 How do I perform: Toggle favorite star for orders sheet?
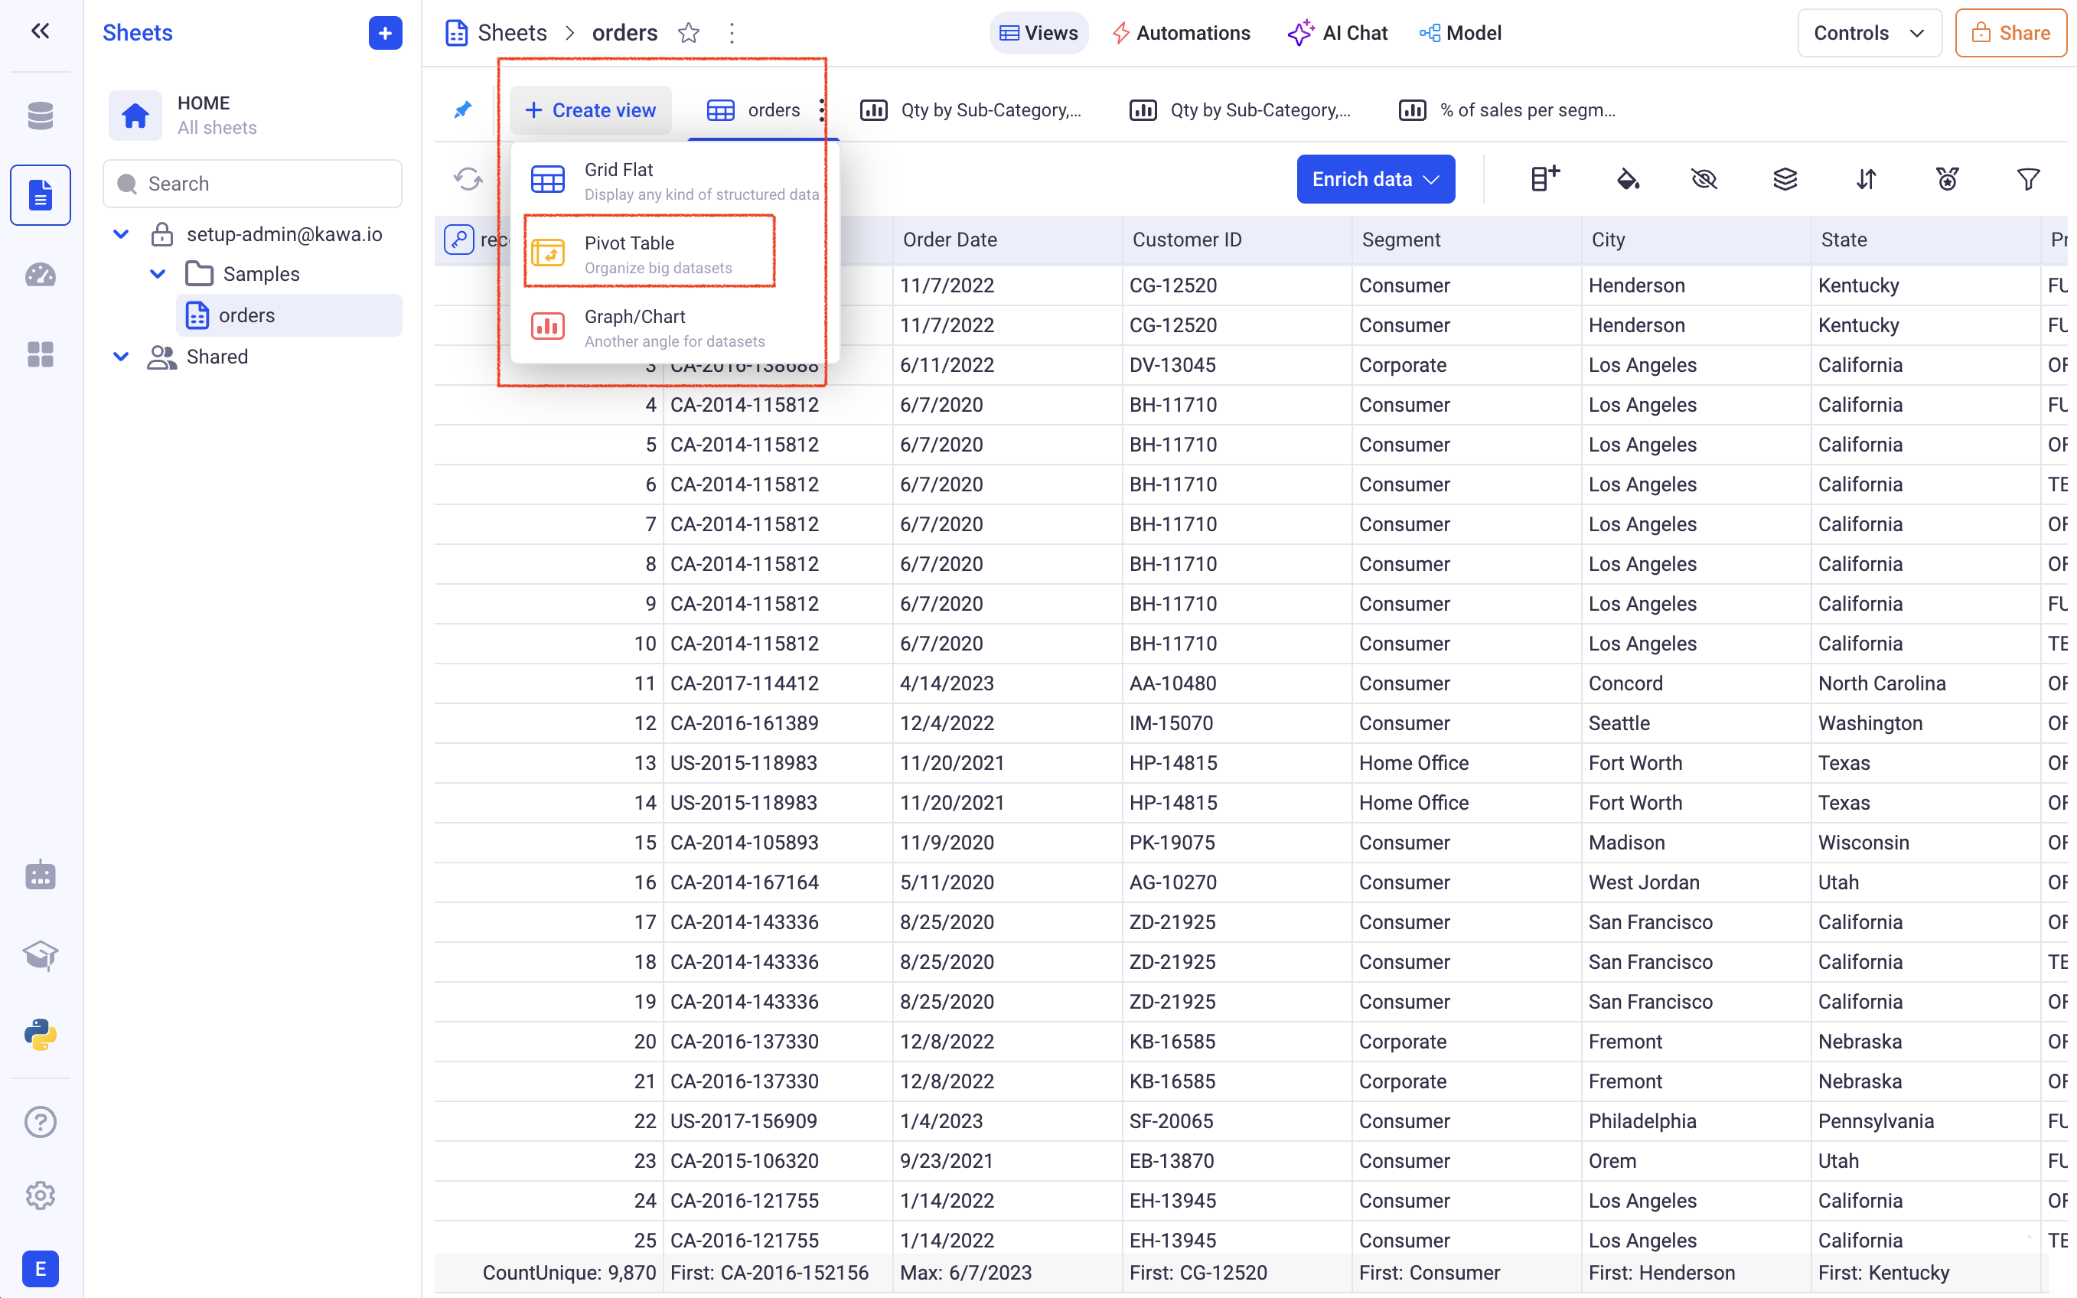tap(688, 34)
